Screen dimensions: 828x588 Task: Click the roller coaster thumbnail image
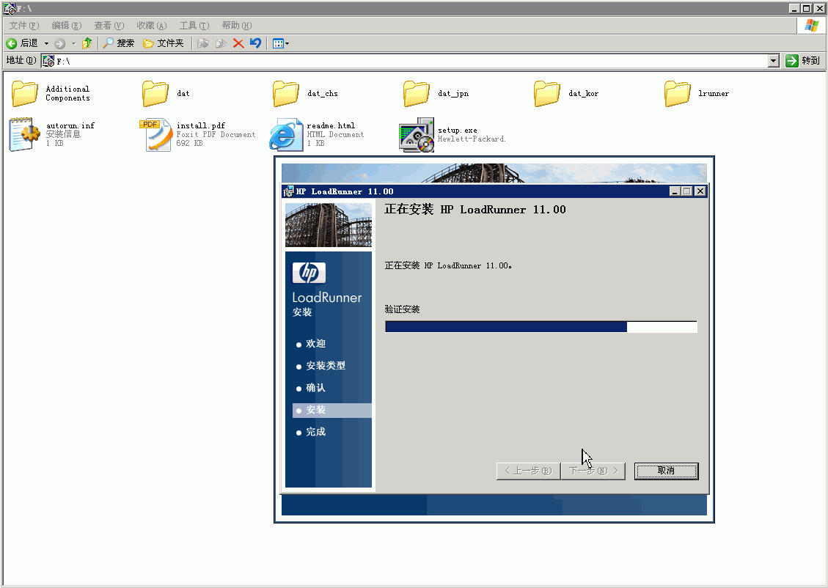[x=329, y=225]
